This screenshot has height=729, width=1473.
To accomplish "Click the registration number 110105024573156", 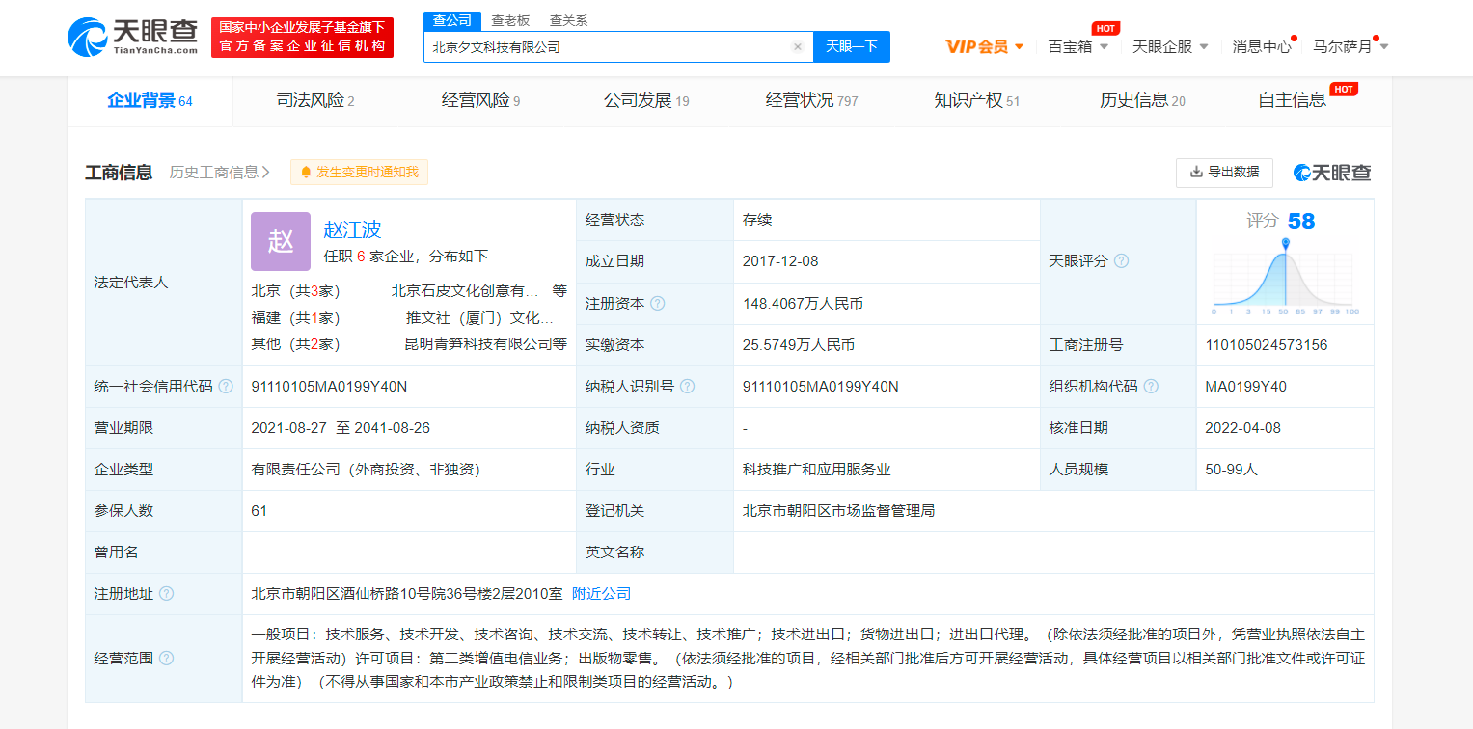I will coord(1267,344).
